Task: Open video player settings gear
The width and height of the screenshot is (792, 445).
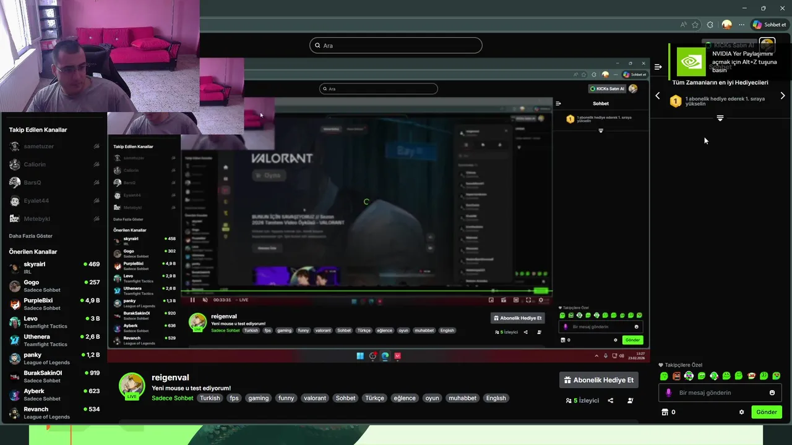Action: pos(541,300)
